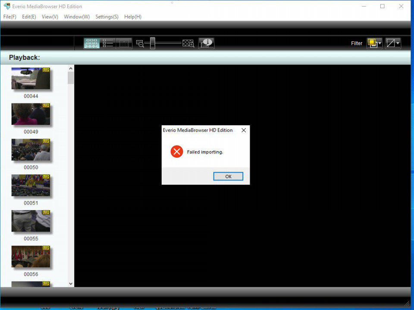
Task: Select video thumbnail 00044
Action: pos(31,78)
